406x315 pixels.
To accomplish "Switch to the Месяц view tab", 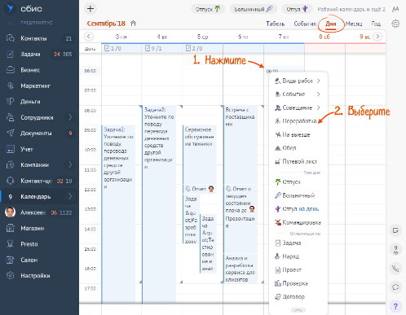I will (x=354, y=24).
